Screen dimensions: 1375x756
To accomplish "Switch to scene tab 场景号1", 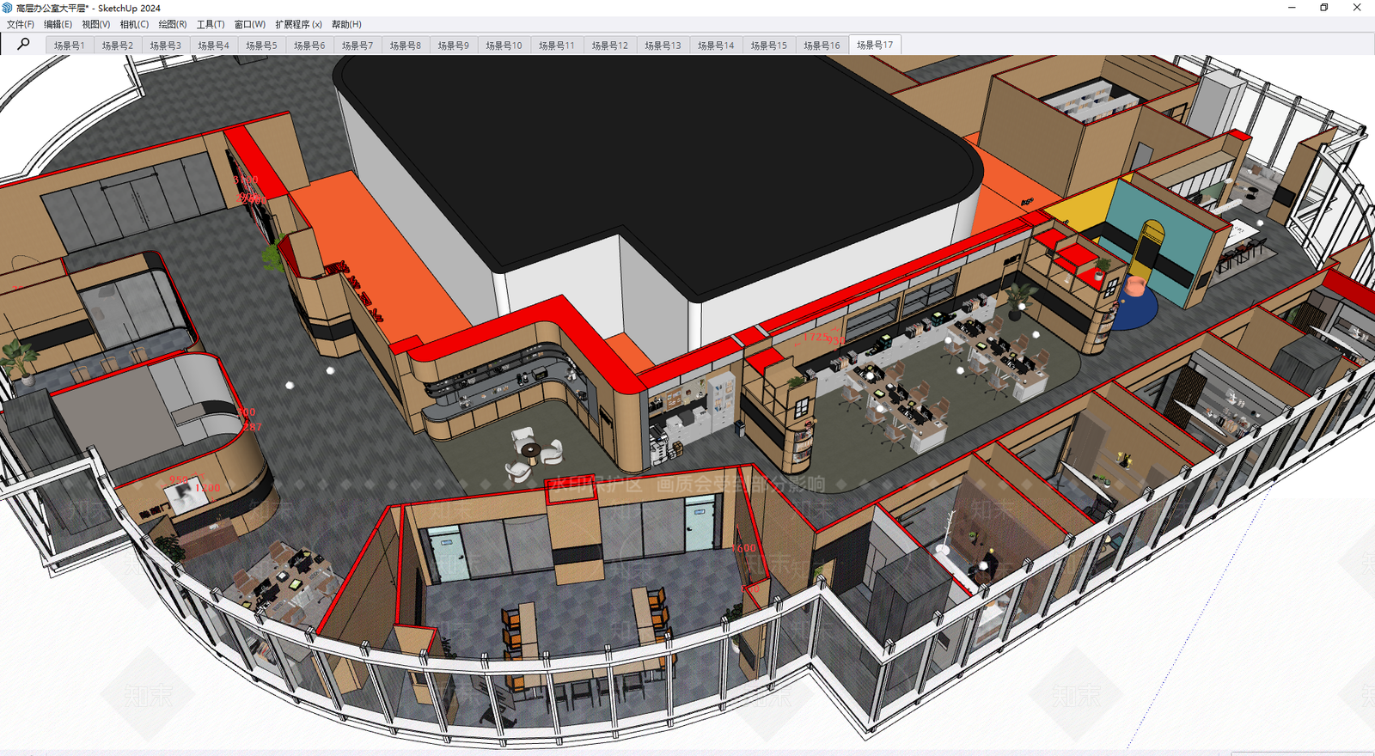I will [70, 45].
